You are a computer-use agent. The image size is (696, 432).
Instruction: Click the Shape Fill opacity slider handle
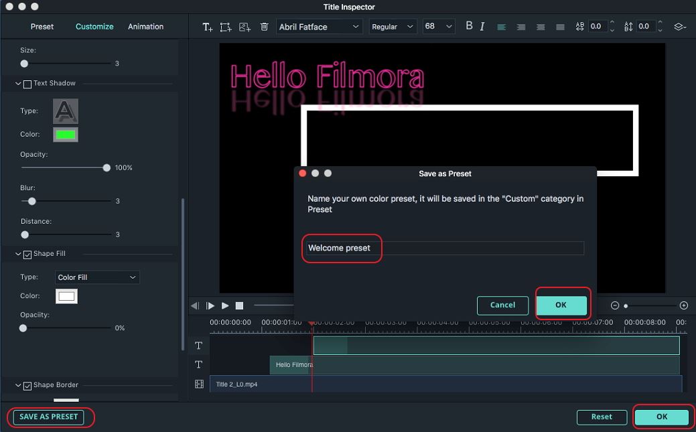click(x=23, y=328)
